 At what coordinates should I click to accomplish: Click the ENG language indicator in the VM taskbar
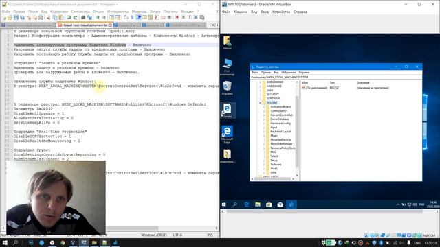421,204
